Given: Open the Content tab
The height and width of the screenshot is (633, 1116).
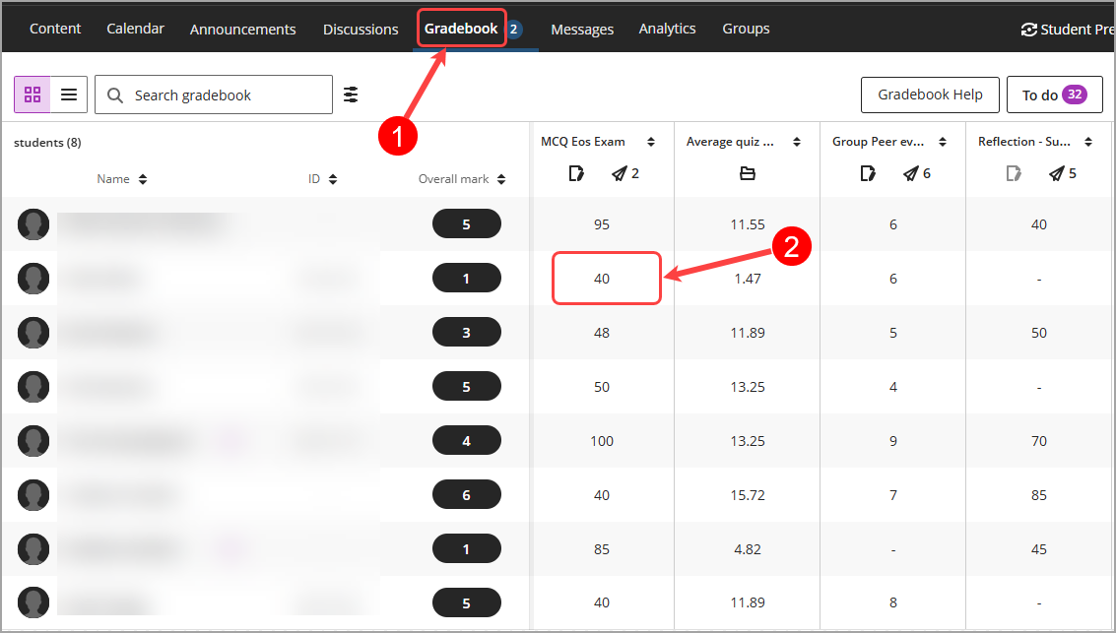Looking at the screenshot, I should 55,29.
